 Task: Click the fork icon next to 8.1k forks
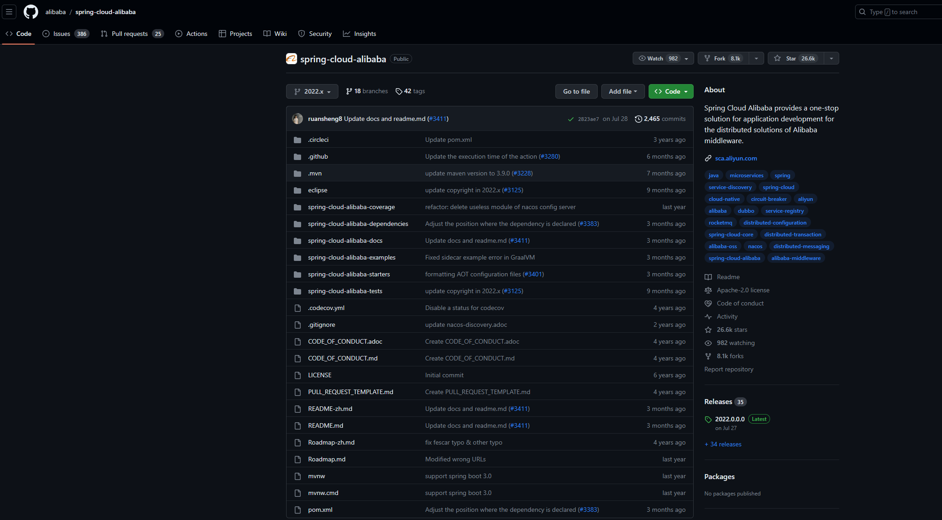[x=708, y=356]
